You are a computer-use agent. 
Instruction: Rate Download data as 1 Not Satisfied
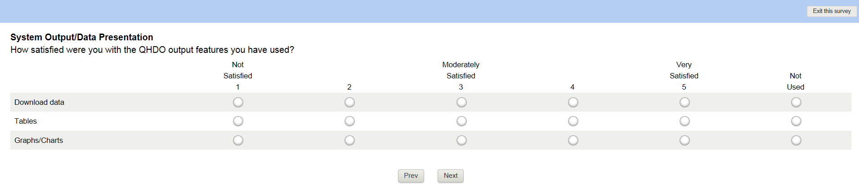pyautogui.click(x=238, y=103)
